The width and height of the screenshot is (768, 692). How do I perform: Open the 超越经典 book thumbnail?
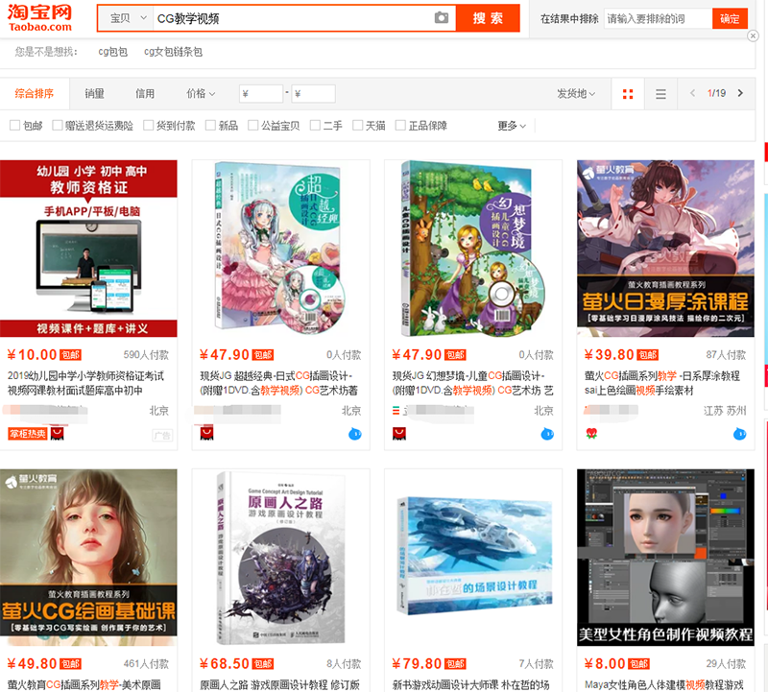point(280,249)
